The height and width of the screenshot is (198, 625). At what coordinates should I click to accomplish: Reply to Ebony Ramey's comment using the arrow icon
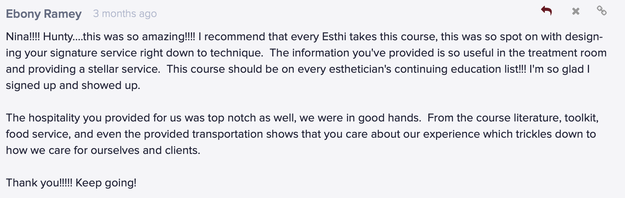pyautogui.click(x=546, y=11)
